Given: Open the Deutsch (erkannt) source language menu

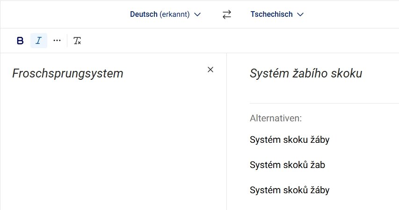Looking at the screenshot, I should (160, 14).
